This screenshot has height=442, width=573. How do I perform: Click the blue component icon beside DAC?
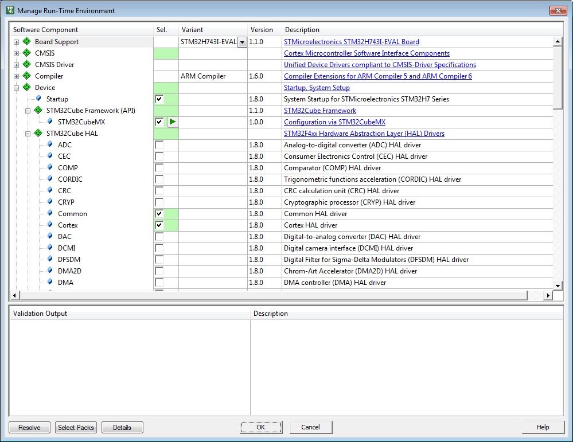[50, 236]
